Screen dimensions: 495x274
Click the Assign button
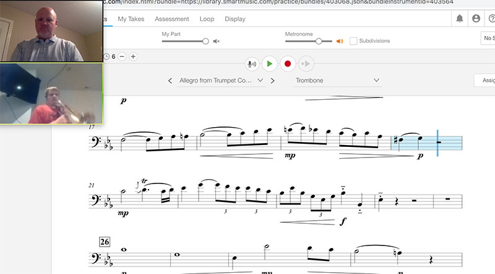click(485, 81)
